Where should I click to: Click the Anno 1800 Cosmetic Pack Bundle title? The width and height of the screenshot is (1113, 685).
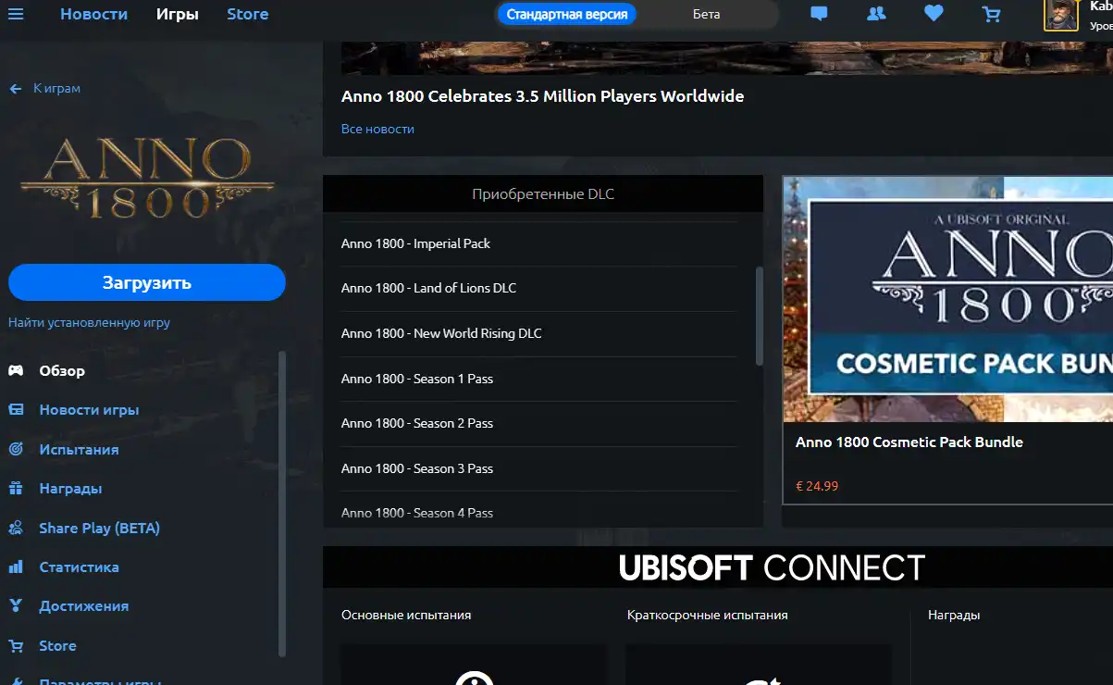[x=909, y=442]
